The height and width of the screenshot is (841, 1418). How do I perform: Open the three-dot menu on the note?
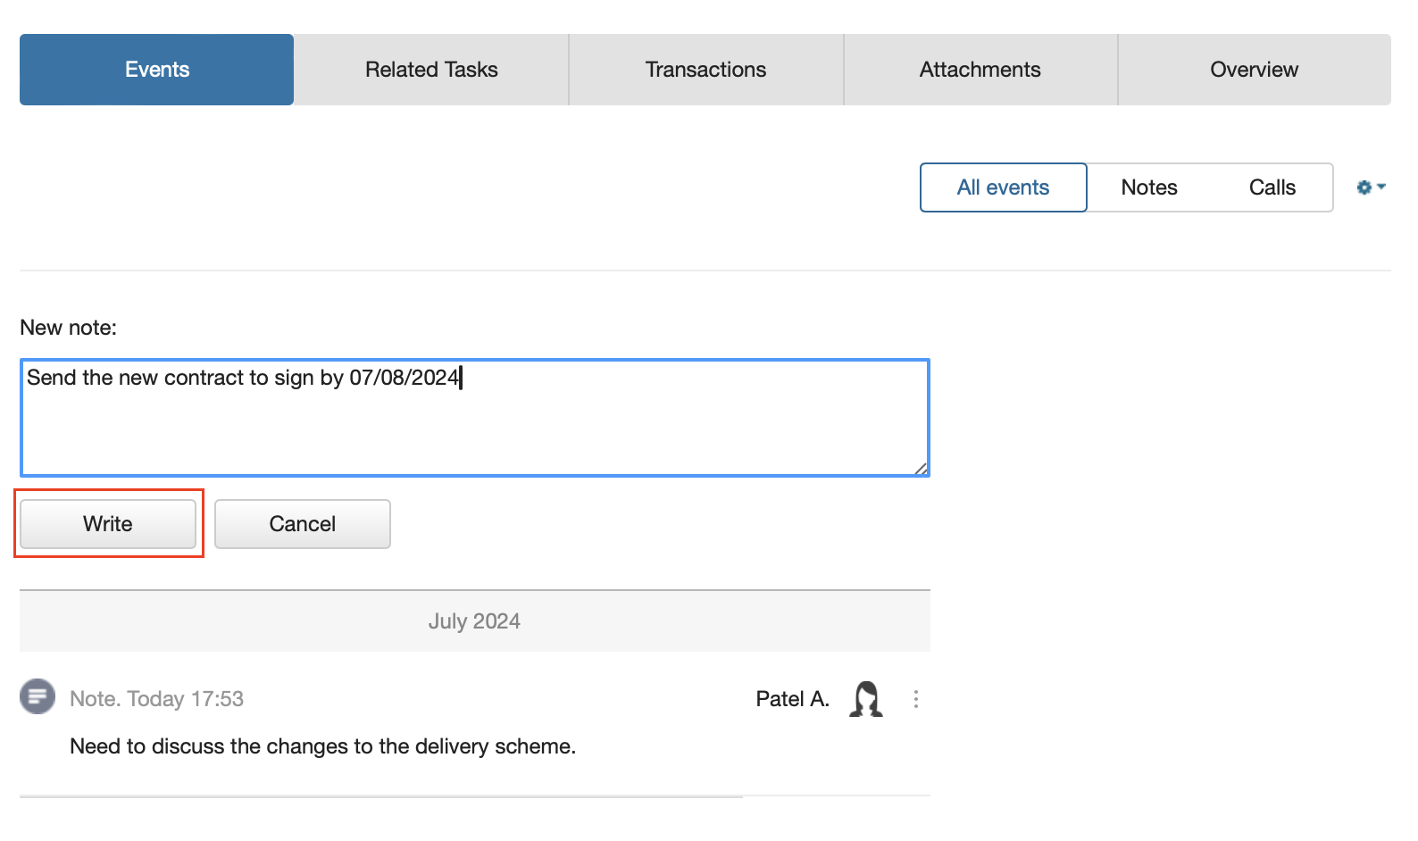[x=915, y=699]
